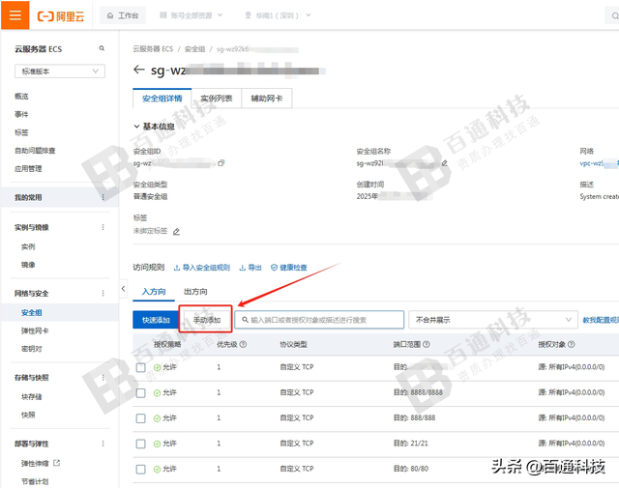Tick the checkbox for the 80/80 rule
619x488 pixels.
tap(140, 469)
